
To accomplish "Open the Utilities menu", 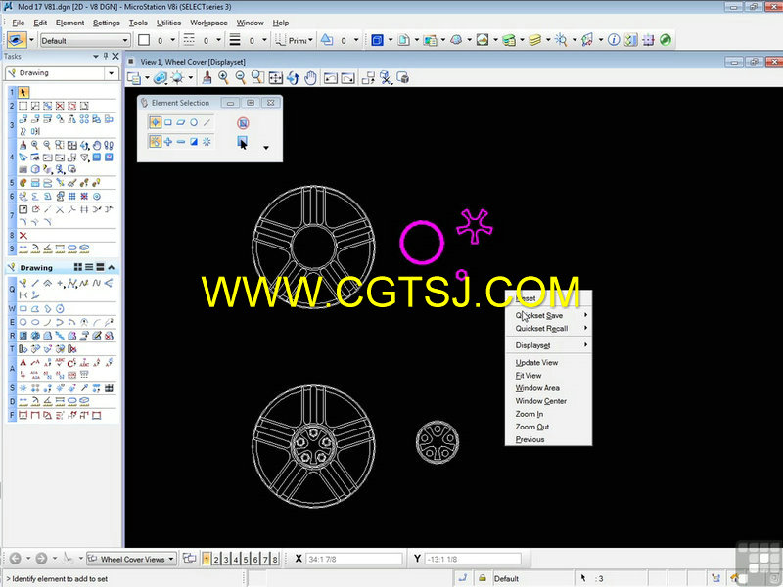I will click(x=168, y=23).
